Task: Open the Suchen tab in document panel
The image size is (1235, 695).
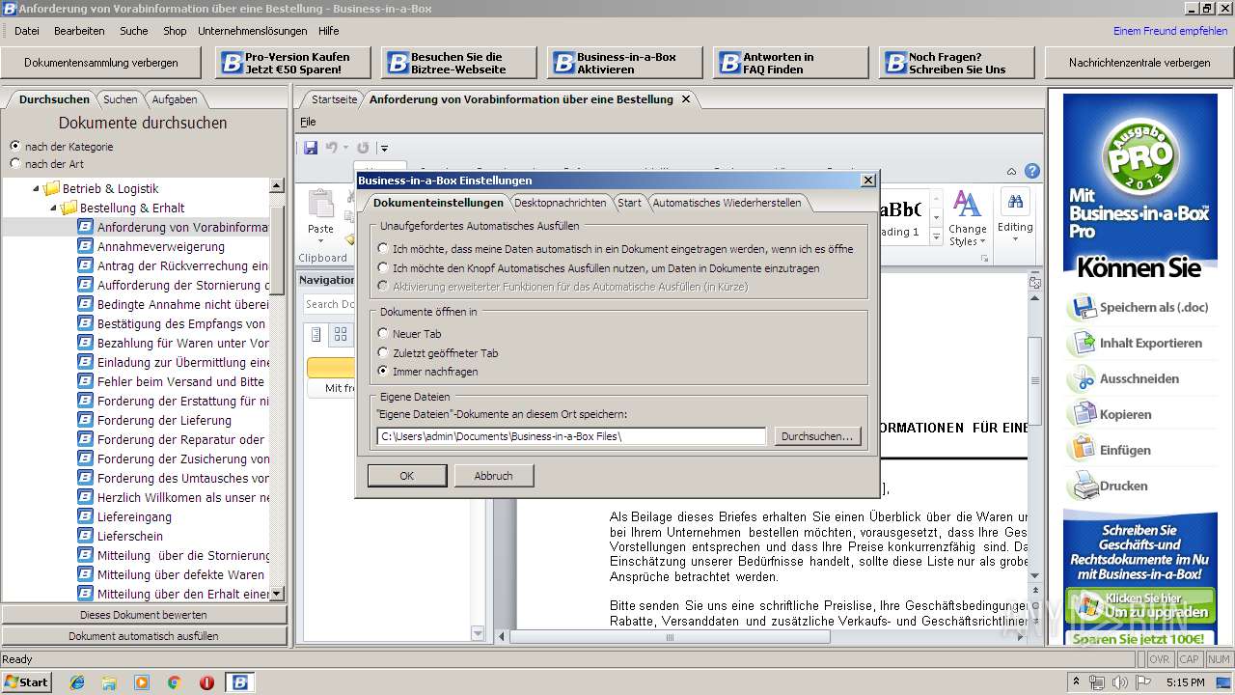Action: coord(121,99)
